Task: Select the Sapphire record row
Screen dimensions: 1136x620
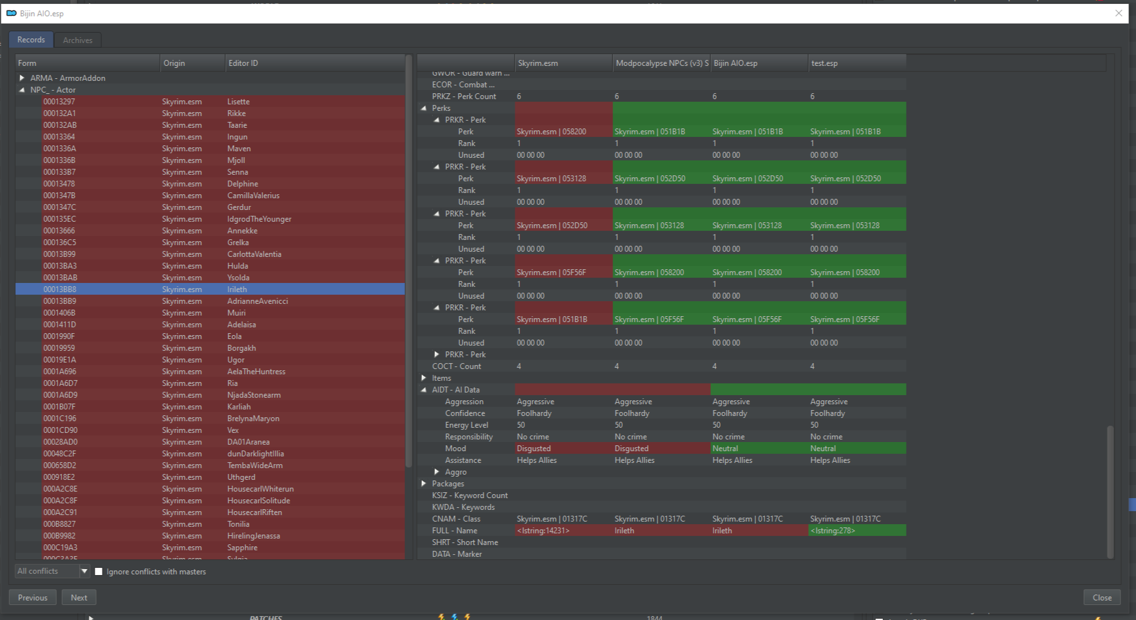Action: (210, 548)
